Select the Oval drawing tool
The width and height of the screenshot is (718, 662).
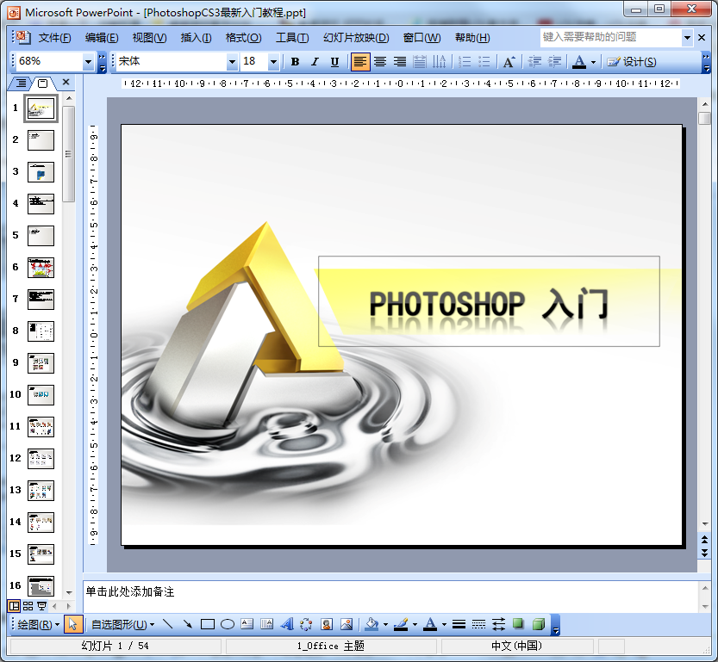[228, 624]
